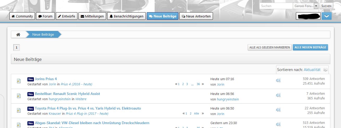341x128 pixels.
Task: Open Prius 4 (2016 - heute) subforum link
Action: click(x=76, y=84)
